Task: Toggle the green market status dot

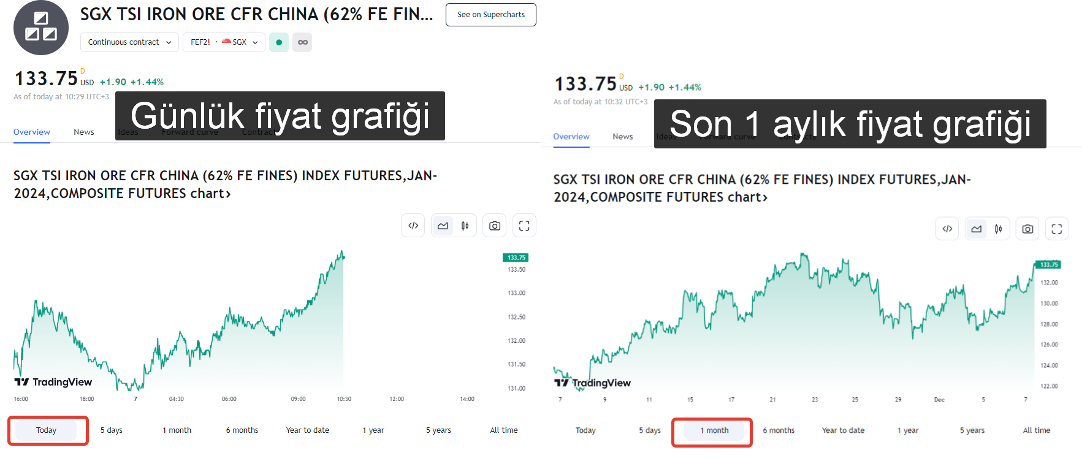Action: tap(279, 42)
